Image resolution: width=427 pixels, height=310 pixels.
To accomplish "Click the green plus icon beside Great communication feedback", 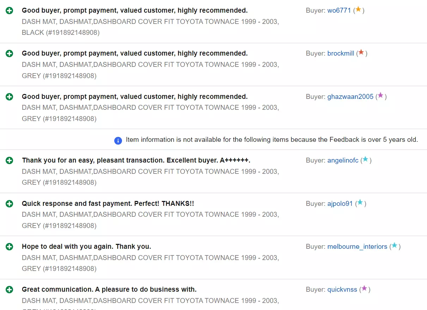I will click(10, 290).
